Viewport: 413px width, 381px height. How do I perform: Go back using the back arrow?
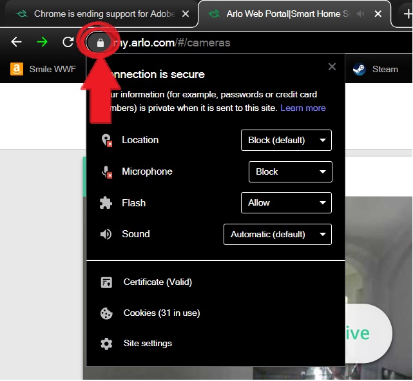tap(16, 42)
